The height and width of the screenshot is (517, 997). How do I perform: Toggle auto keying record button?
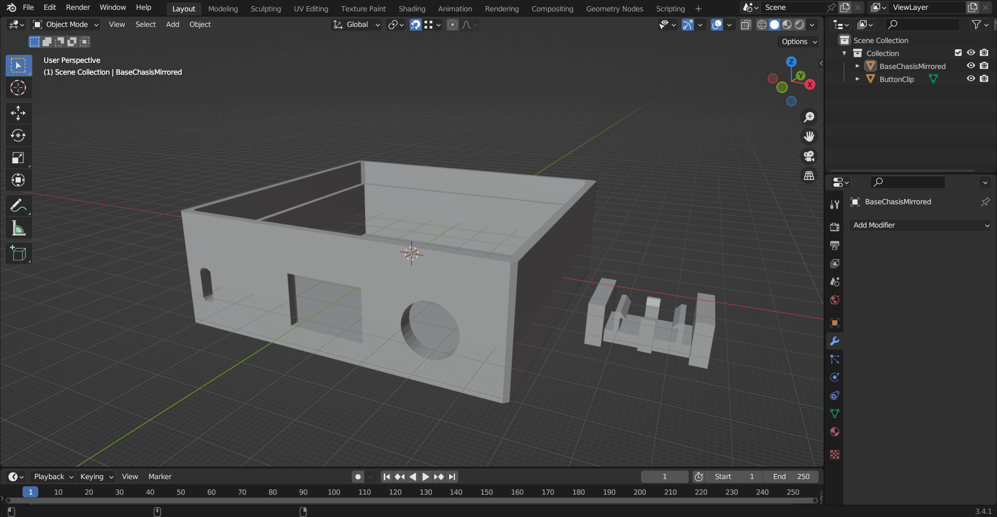(358, 477)
